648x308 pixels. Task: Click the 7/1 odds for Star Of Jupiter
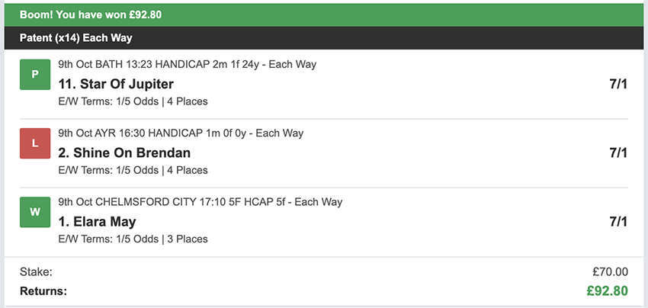(618, 84)
